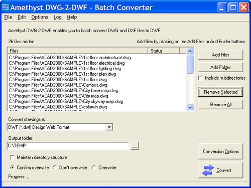This screenshot has width=251, height=188.
Task: Click the Status column header
Action: point(164,51)
